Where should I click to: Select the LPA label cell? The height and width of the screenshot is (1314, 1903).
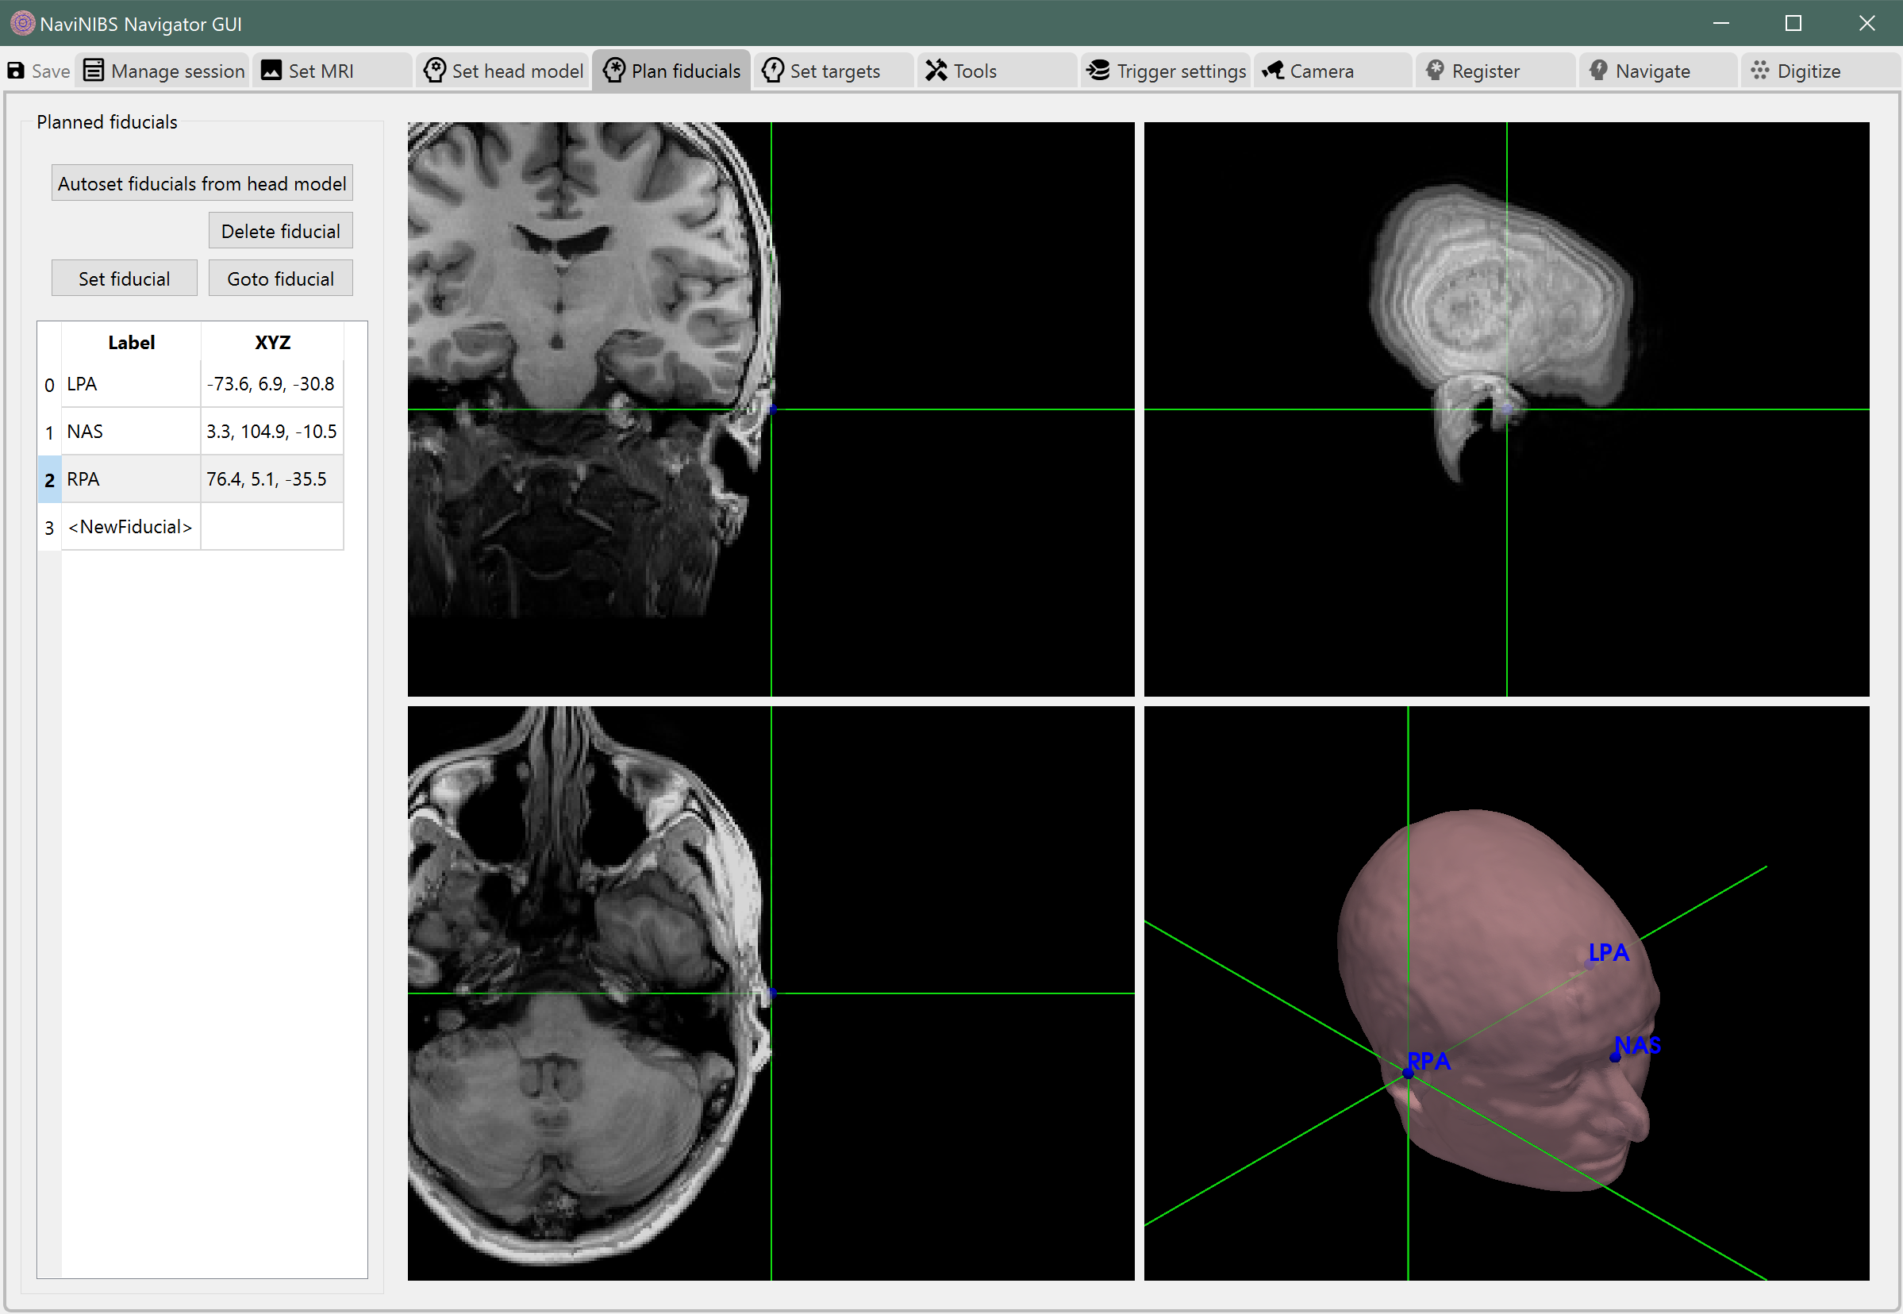point(131,385)
